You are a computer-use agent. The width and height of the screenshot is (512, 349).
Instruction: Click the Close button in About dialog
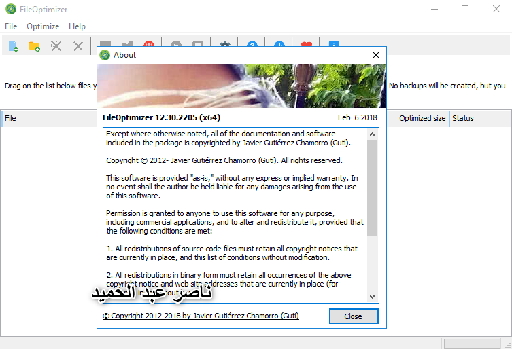point(354,316)
